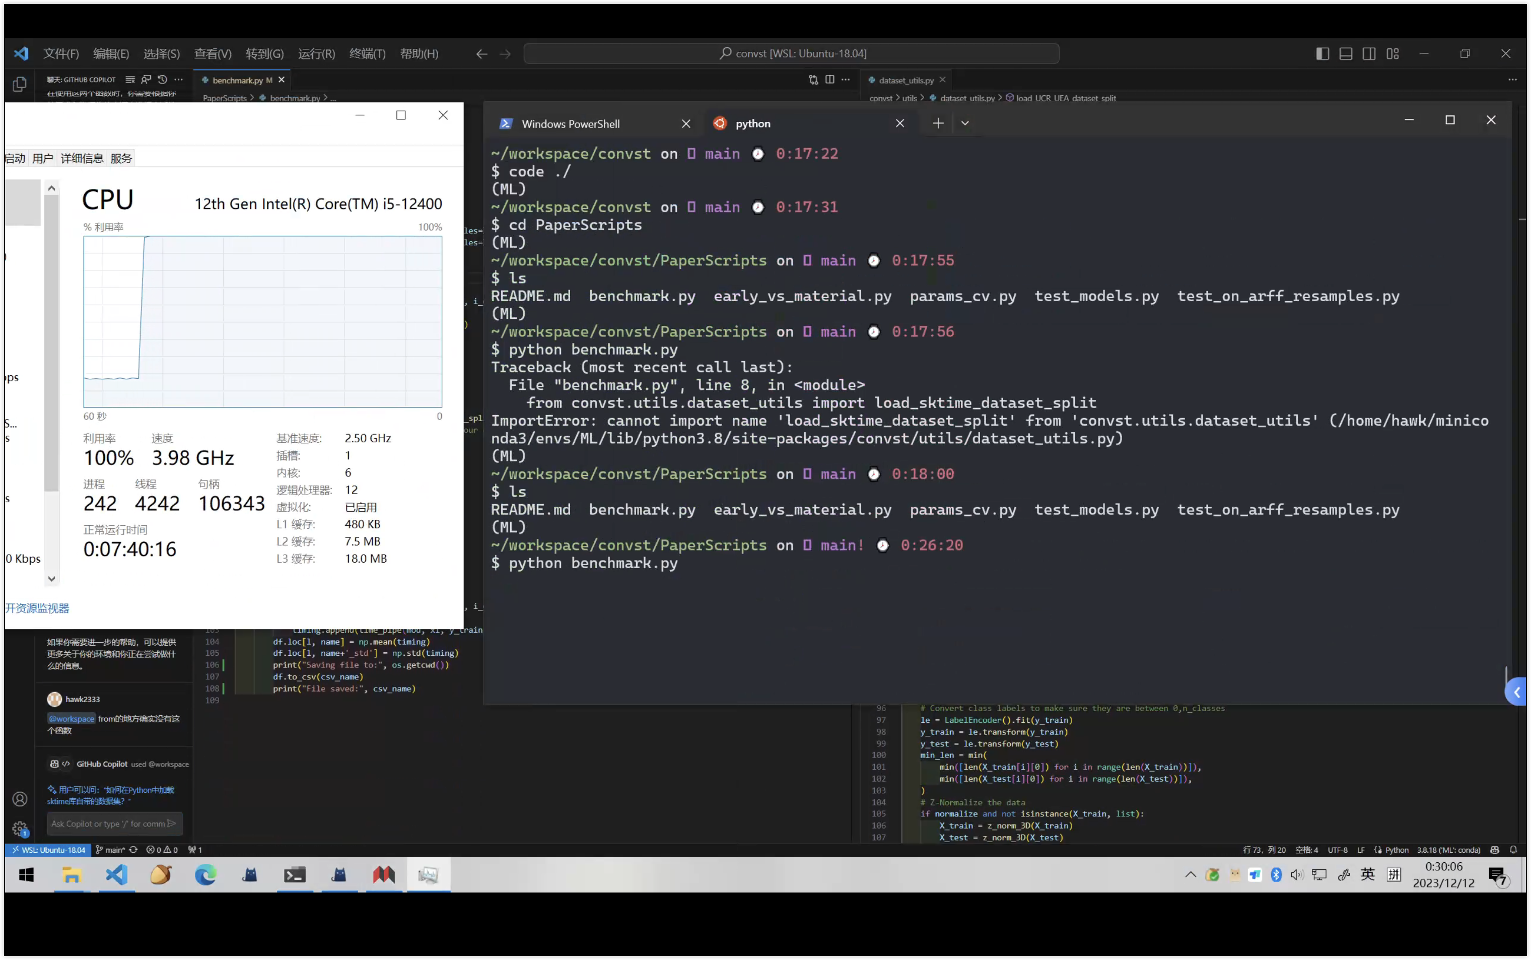The image size is (1531, 960).
Task: Open the 编辑(E) menu
Action: point(111,54)
